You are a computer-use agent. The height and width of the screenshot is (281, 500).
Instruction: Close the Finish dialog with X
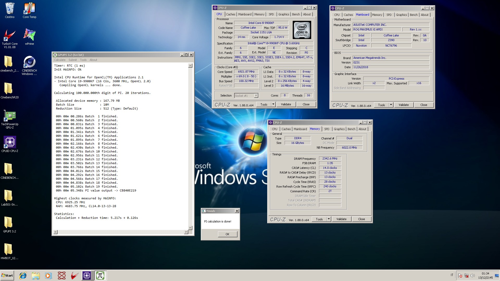pyautogui.click(x=237, y=211)
